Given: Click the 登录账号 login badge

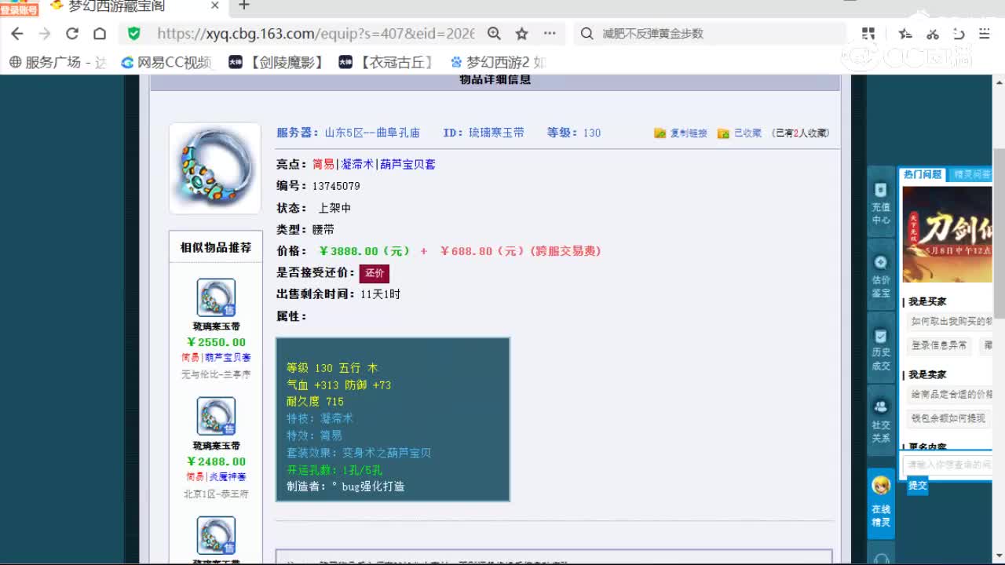Looking at the screenshot, I should pos(19,9).
